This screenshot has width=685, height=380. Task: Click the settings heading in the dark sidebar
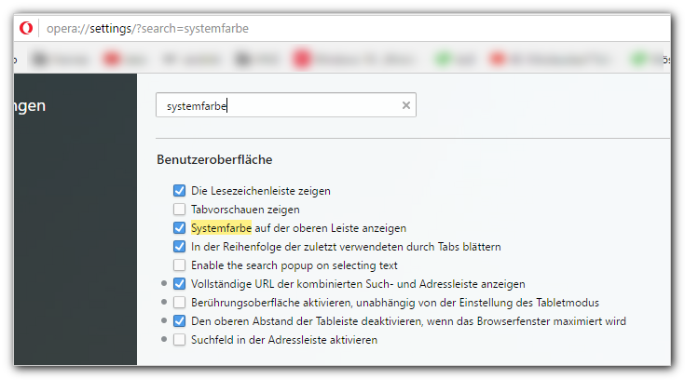point(30,105)
